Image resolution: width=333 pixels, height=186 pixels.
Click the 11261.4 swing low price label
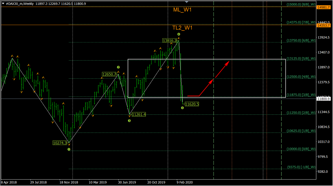(x=139, y=114)
